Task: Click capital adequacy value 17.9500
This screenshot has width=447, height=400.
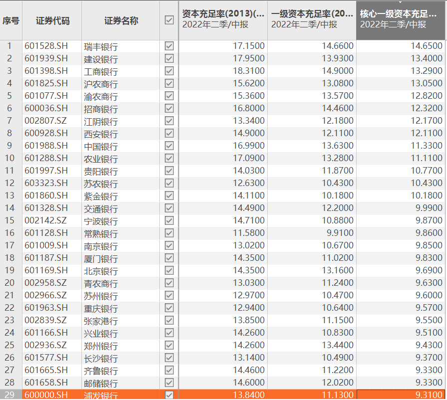Action: point(249,58)
